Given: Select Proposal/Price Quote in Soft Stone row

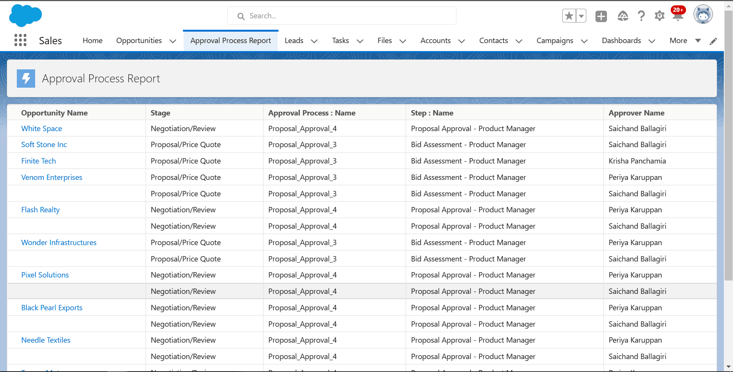Looking at the screenshot, I should click(x=186, y=144).
